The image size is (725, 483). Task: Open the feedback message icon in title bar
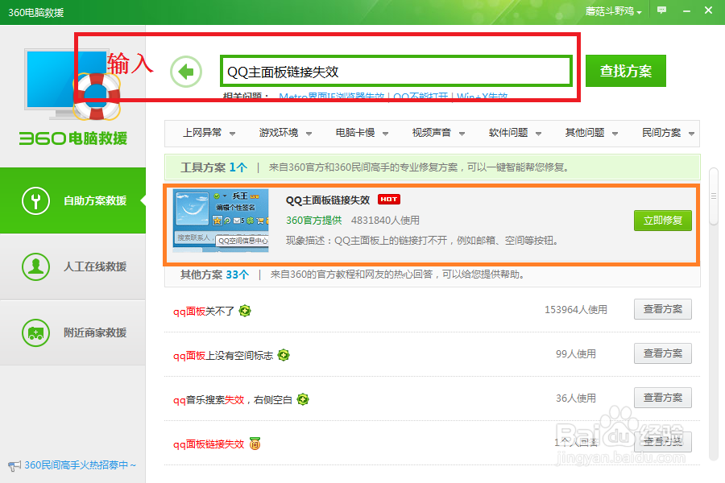(661, 10)
